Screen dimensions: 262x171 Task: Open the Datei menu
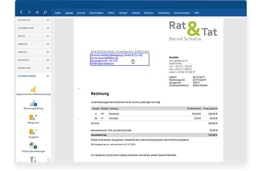58,13
